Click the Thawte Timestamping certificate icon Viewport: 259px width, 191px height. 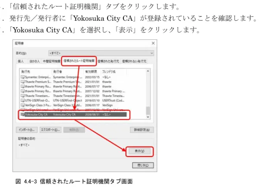tap(22, 96)
